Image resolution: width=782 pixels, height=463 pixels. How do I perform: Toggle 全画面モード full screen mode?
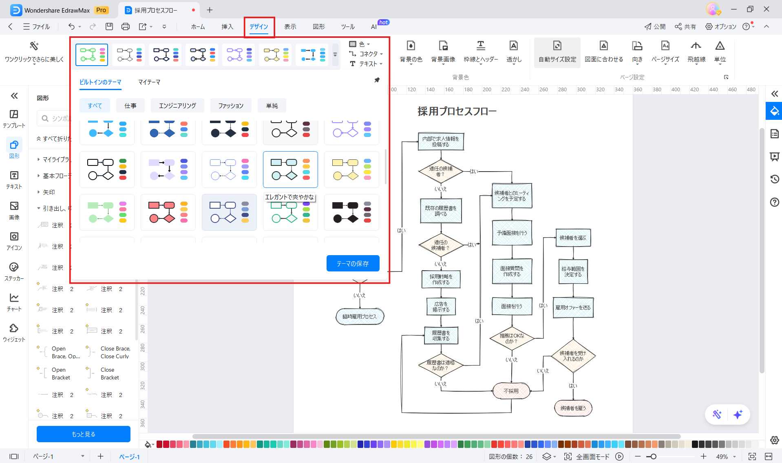(x=587, y=456)
